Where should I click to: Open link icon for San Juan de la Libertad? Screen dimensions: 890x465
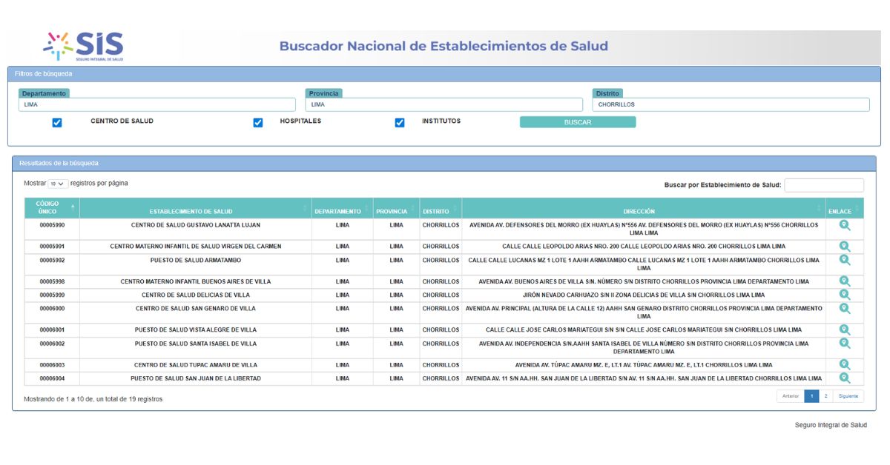(x=844, y=378)
